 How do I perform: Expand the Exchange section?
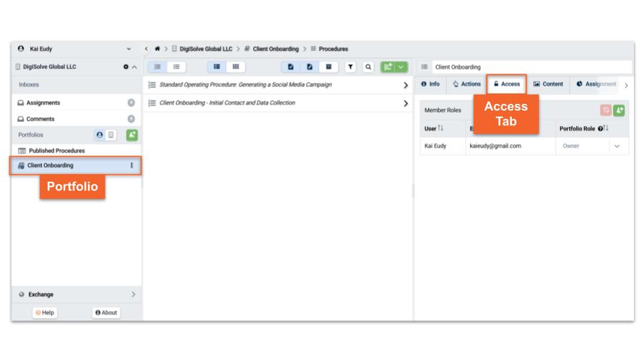tap(133, 294)
